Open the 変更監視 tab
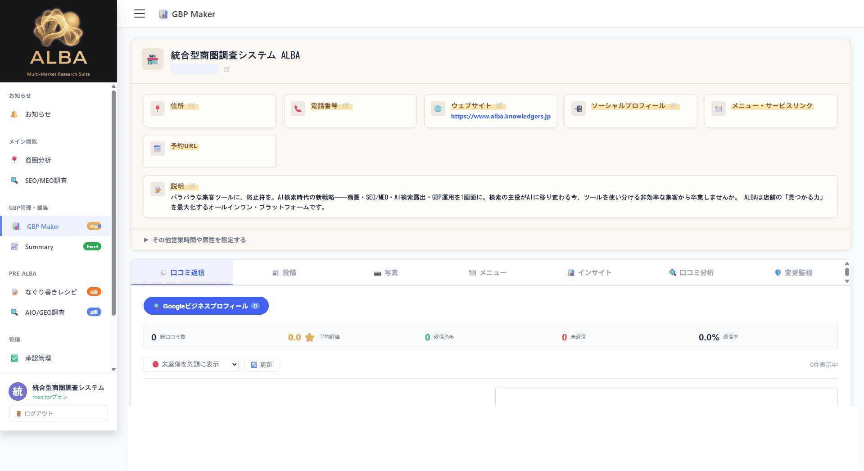The image size is (864, 471). coord(793,272)
